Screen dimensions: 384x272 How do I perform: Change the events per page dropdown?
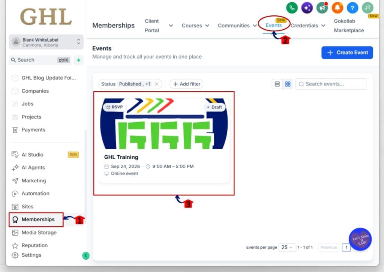tap(287, 248)
